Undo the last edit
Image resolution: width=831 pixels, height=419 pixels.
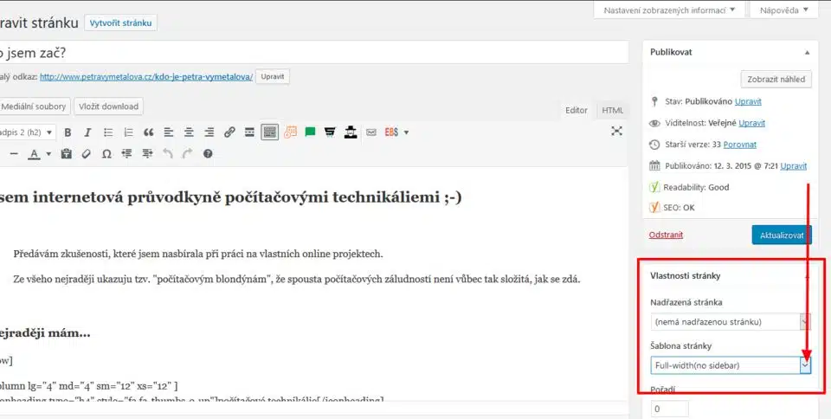(x=167, y=153)
